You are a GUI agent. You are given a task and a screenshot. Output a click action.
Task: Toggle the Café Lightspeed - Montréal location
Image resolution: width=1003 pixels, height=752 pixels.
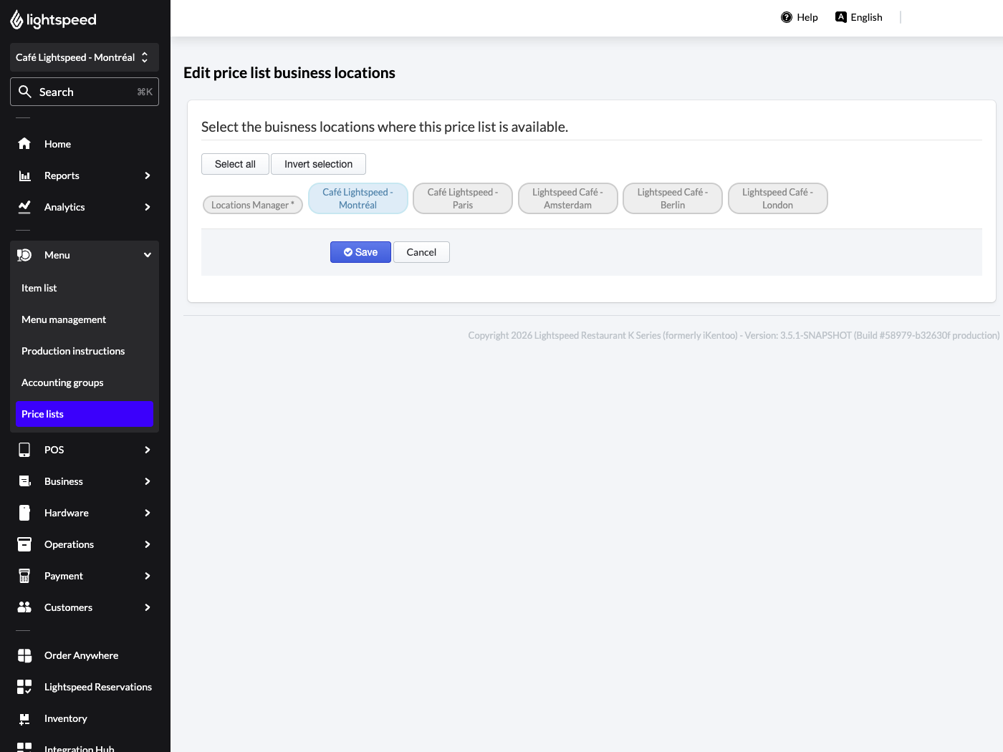coord(358,198)
